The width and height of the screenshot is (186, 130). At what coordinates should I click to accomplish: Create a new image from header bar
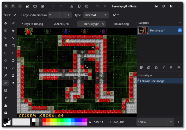[27, 6]
